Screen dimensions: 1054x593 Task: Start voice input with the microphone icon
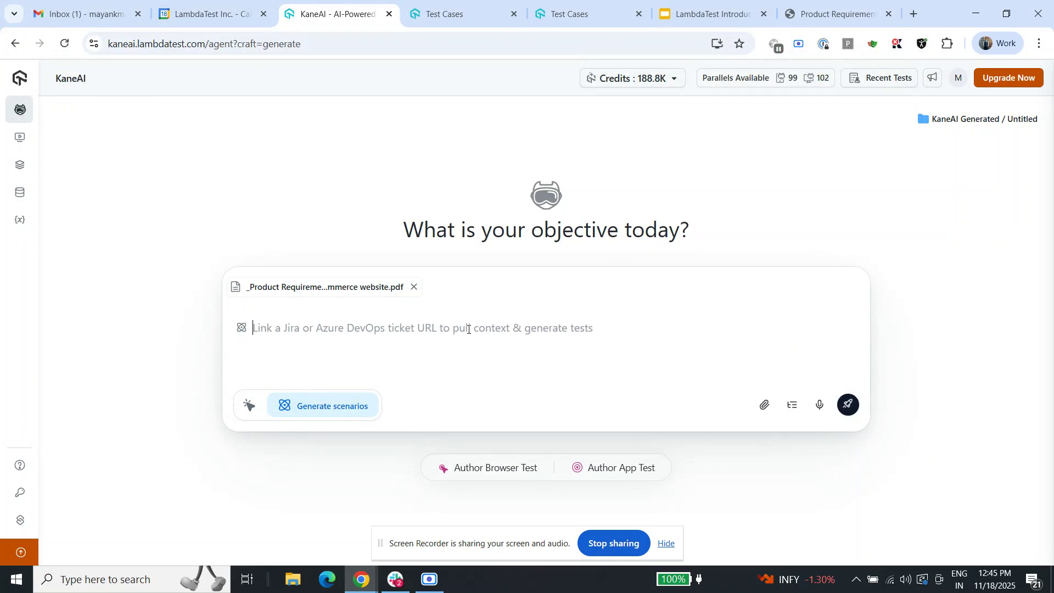coord(819,405)
